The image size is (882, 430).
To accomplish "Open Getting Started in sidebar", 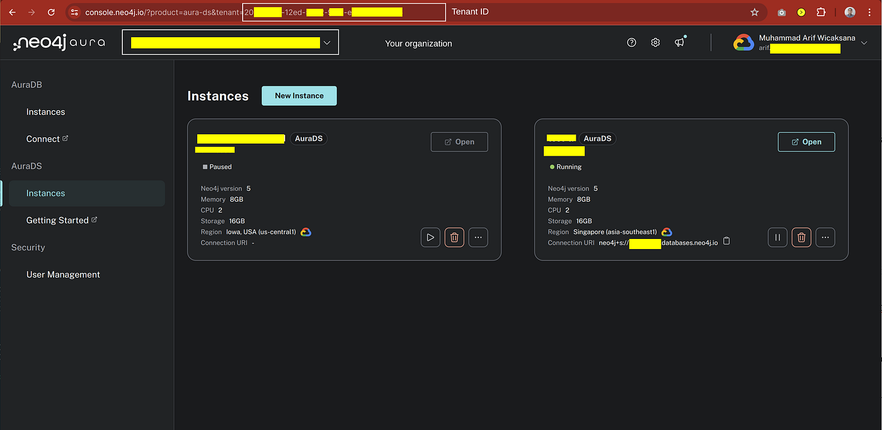I will tap(62, 220).
